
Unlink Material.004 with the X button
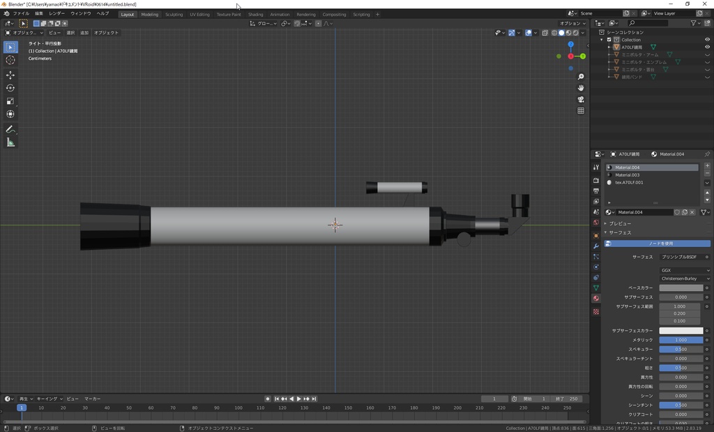(x=692, y=212)
